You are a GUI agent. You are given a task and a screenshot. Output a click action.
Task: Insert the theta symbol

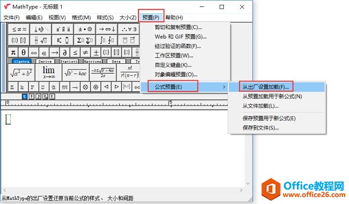pyautogui.click(x=24, y=52)
